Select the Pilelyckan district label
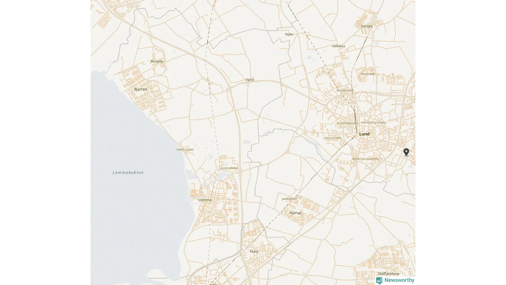Screen dimensions: 506x285 332,138
